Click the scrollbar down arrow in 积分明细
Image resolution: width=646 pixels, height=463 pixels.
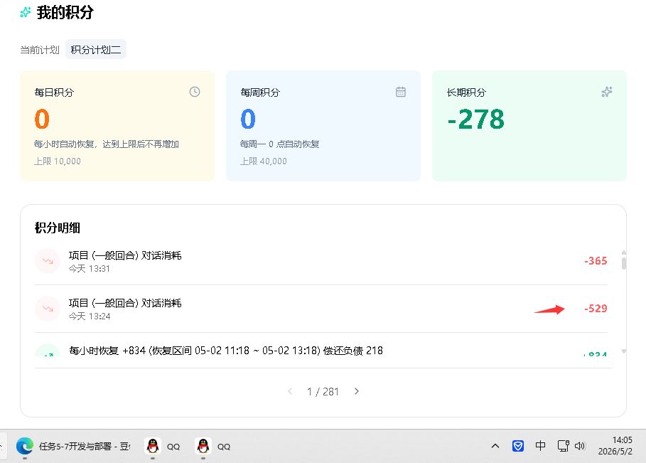624,351
